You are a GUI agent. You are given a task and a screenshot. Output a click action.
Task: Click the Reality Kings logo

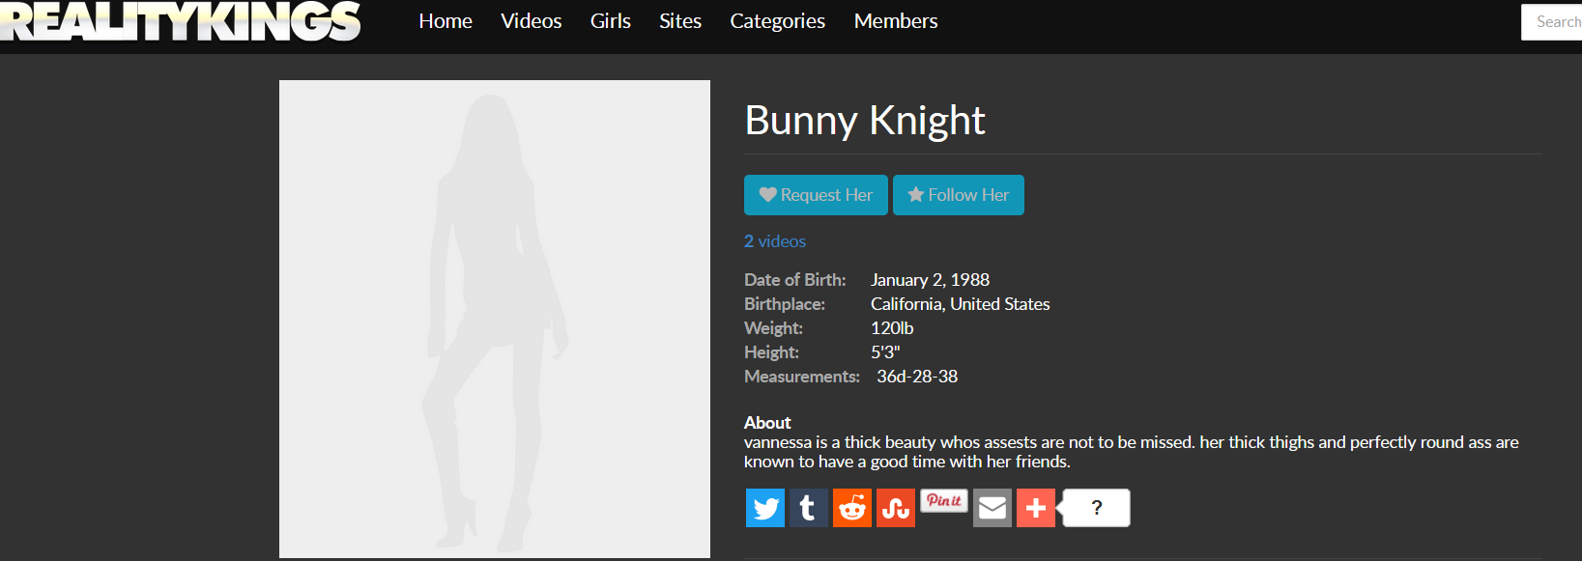click(181, 21)
